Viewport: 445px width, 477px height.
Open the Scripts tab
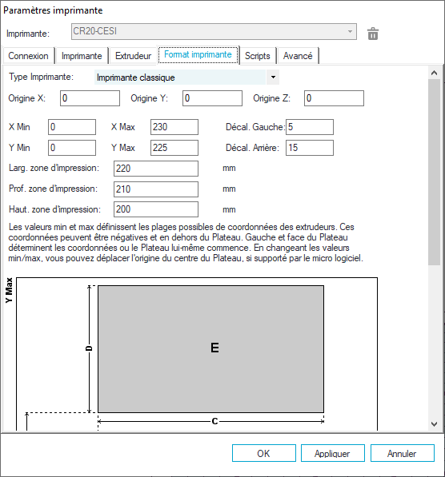click(258, 56)
